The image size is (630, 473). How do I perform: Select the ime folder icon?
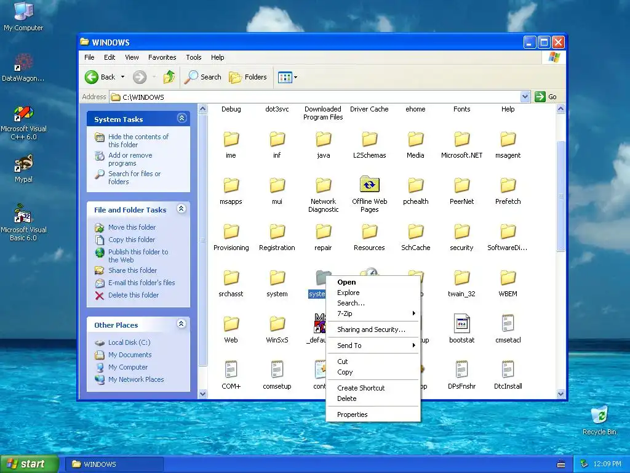coord(231,139)
